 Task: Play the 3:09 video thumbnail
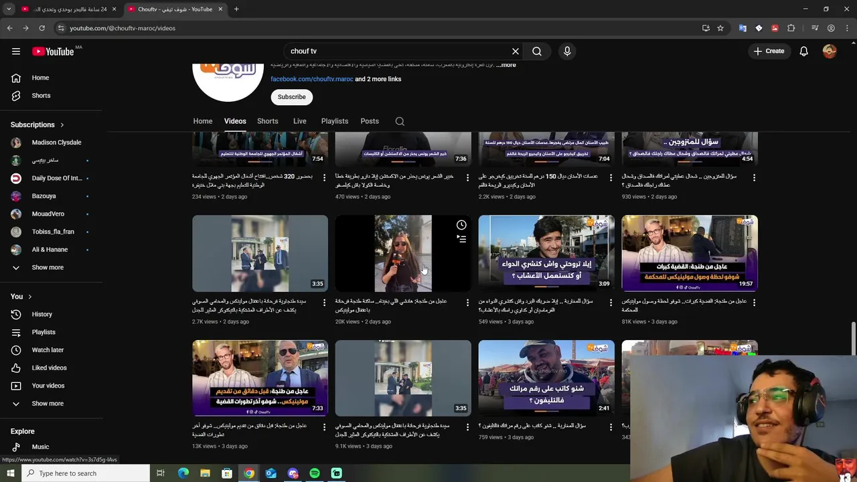[546, 253]
